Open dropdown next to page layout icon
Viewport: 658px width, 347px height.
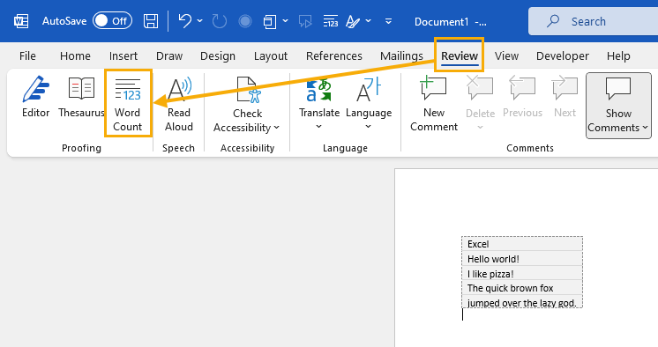(286, 21)
